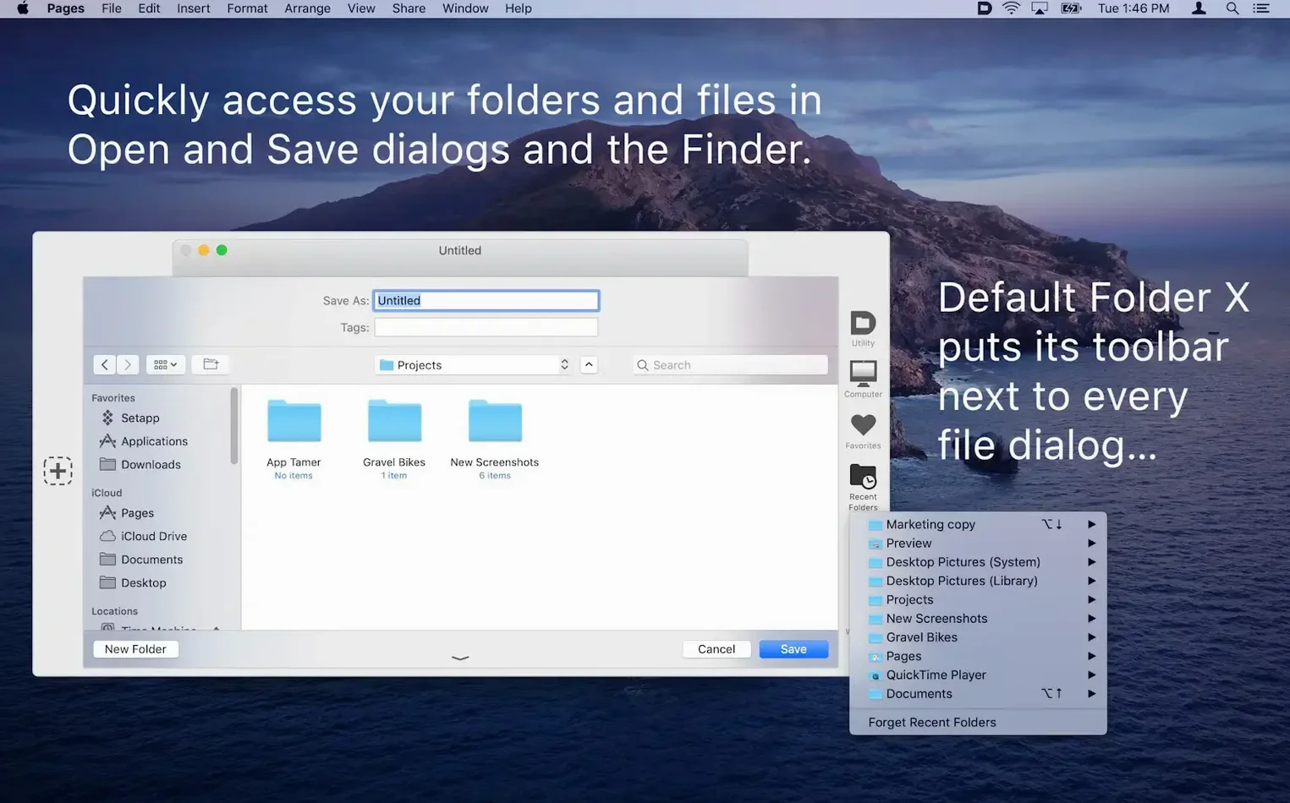Select the New Screenshots folder
This screenshot has height=803, width=1290.
(x=495, y=440)
